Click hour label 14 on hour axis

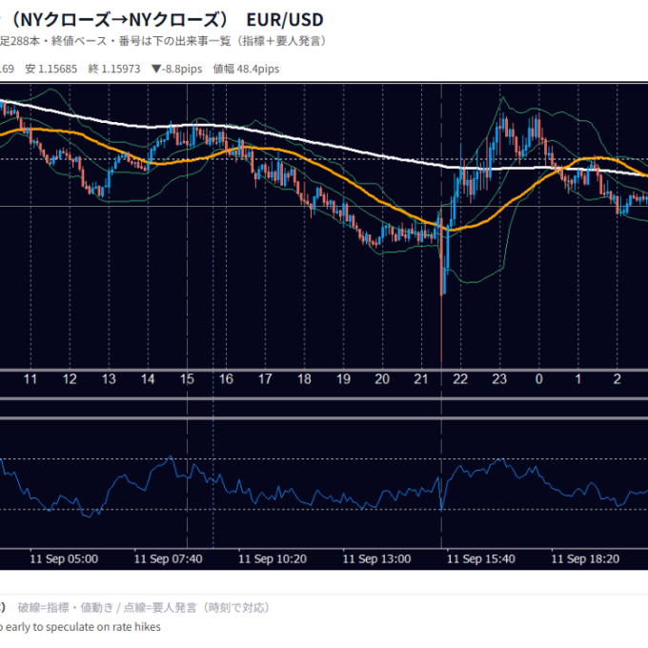[148, 379]
